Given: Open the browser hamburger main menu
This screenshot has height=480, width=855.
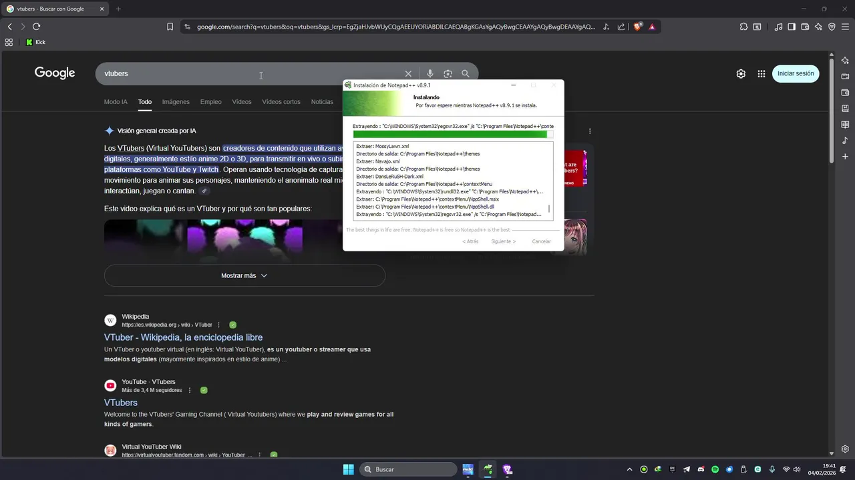Looking at the screenshot, I should tap(845, 27).
